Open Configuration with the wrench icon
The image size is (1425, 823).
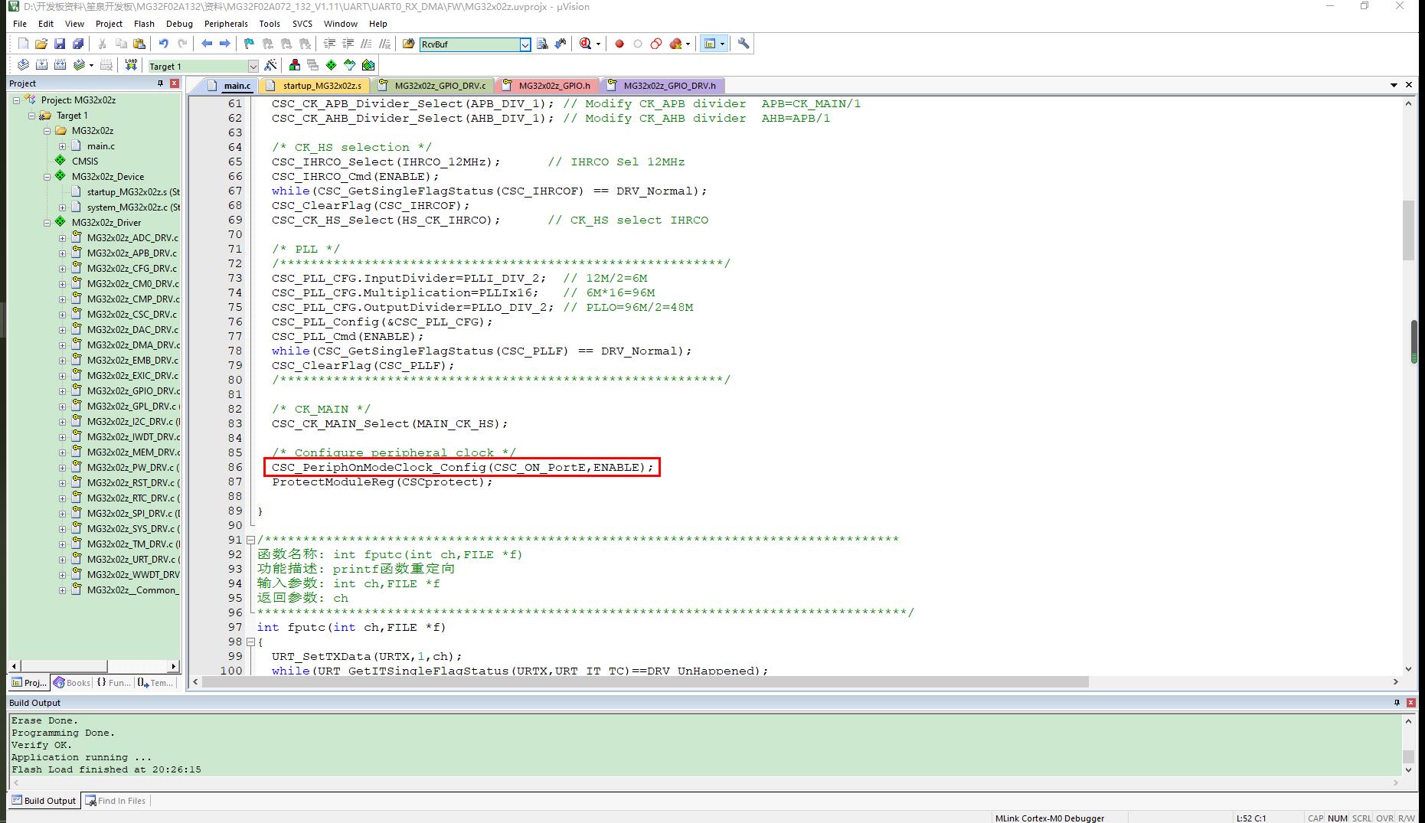click(744, 44)
